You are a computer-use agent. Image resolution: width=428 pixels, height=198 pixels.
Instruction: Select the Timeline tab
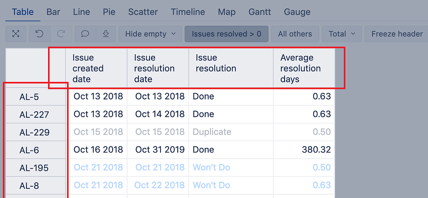click(188, 12)
